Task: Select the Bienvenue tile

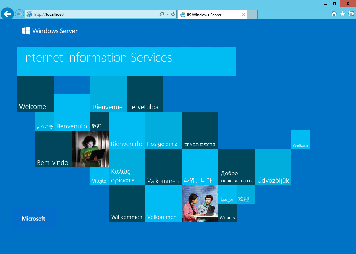Action: (x=108, y=94)
